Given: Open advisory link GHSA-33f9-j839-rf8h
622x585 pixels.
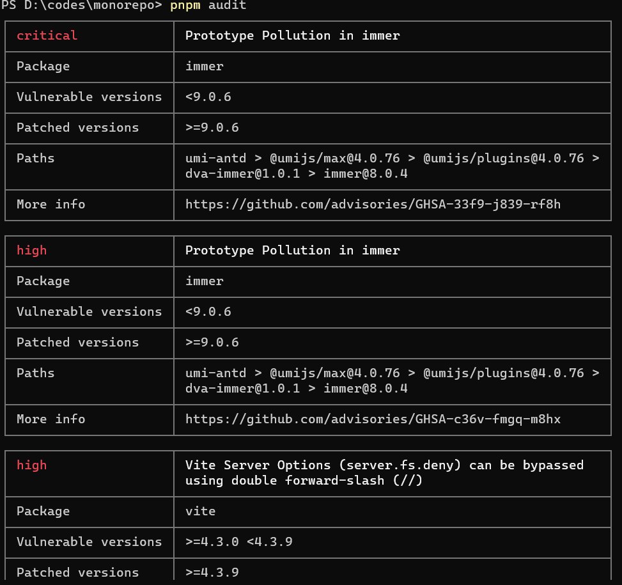Looking at the screenshot, I should coord(373,205).
